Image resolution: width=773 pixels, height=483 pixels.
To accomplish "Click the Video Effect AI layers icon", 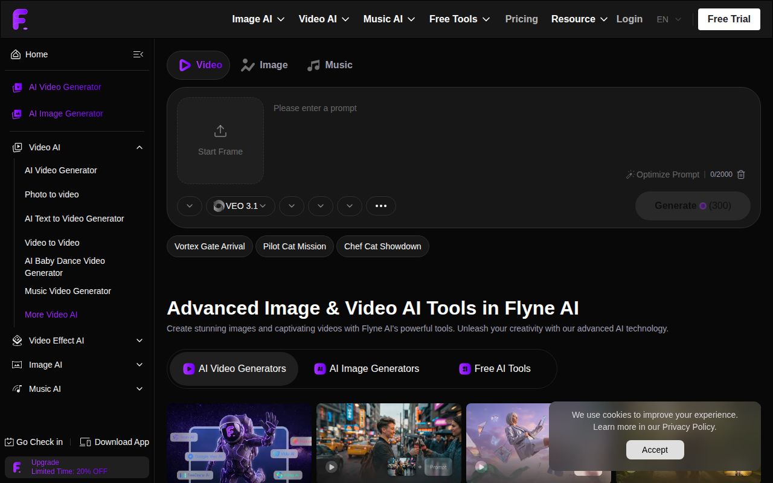I will tap(18, 341).
